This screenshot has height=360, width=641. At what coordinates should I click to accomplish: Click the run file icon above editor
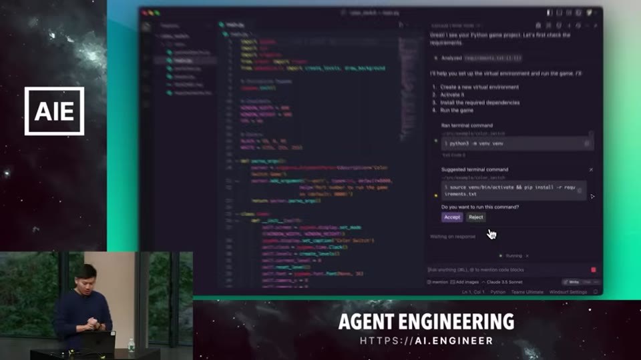pyautogui.click(x=401, y=25)
